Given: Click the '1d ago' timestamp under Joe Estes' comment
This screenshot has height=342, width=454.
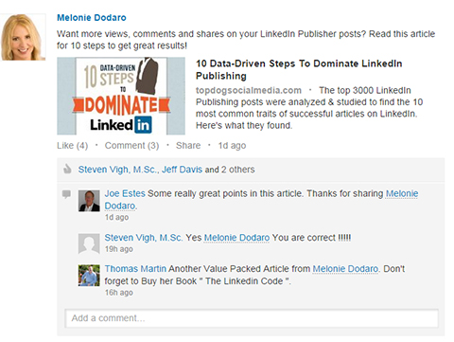Looking at the screenshot, I should click(x=116, y=217).
